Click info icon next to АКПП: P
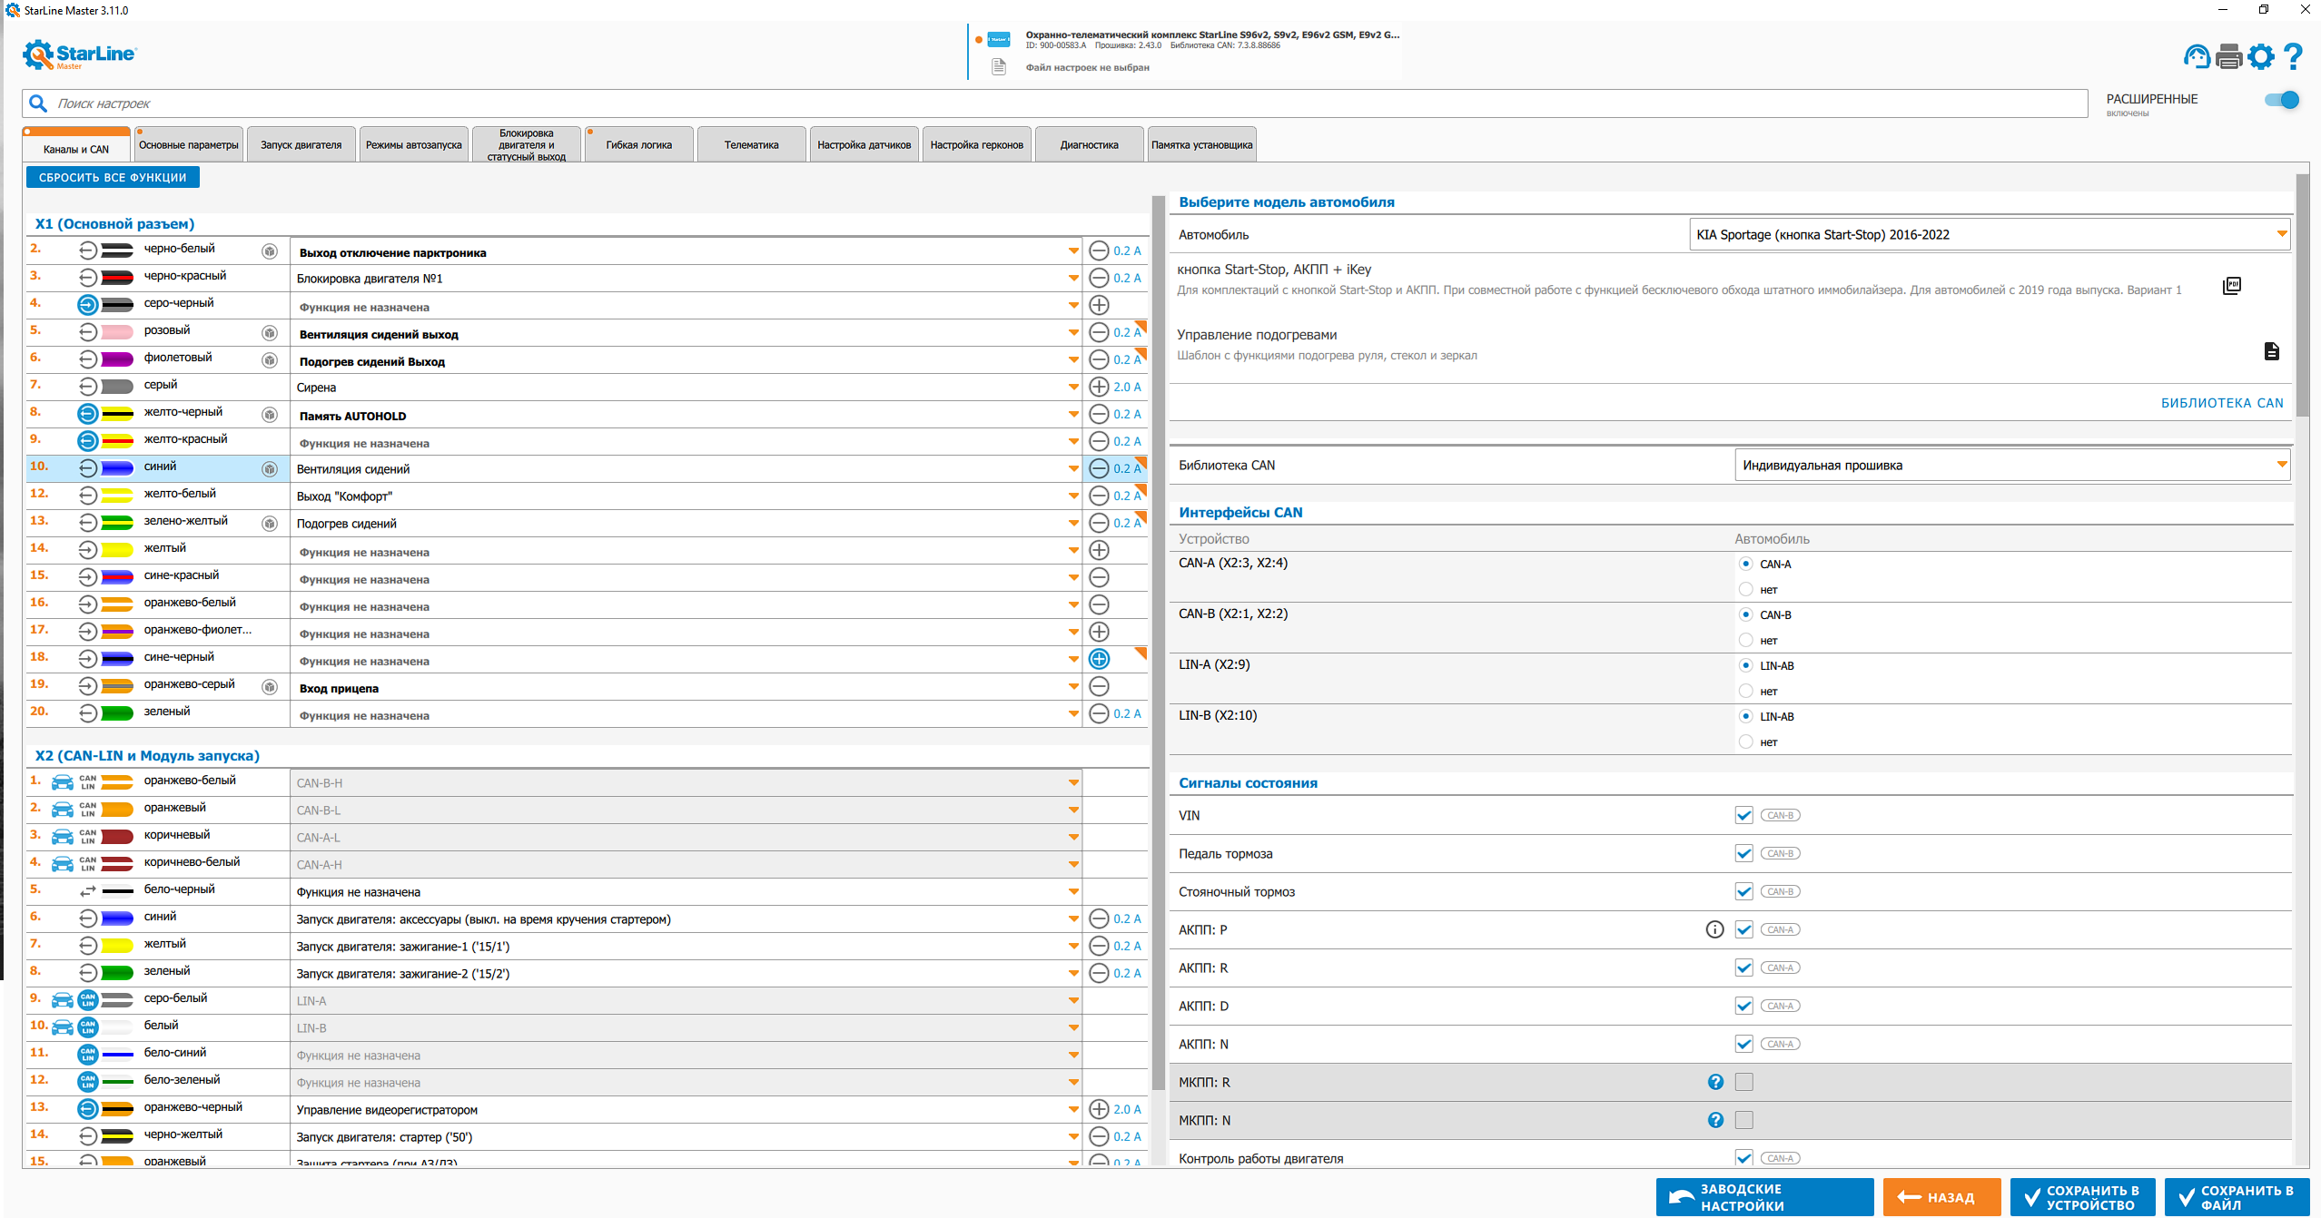 pyautogui.click(x=1714, y=929)
